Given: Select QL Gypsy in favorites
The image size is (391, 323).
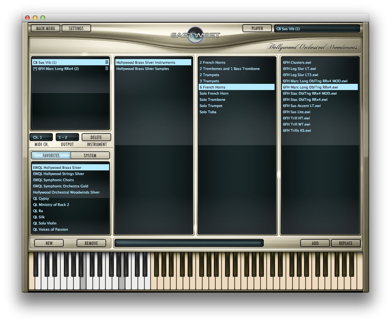Looking at the screenshot, I should 71,199.
